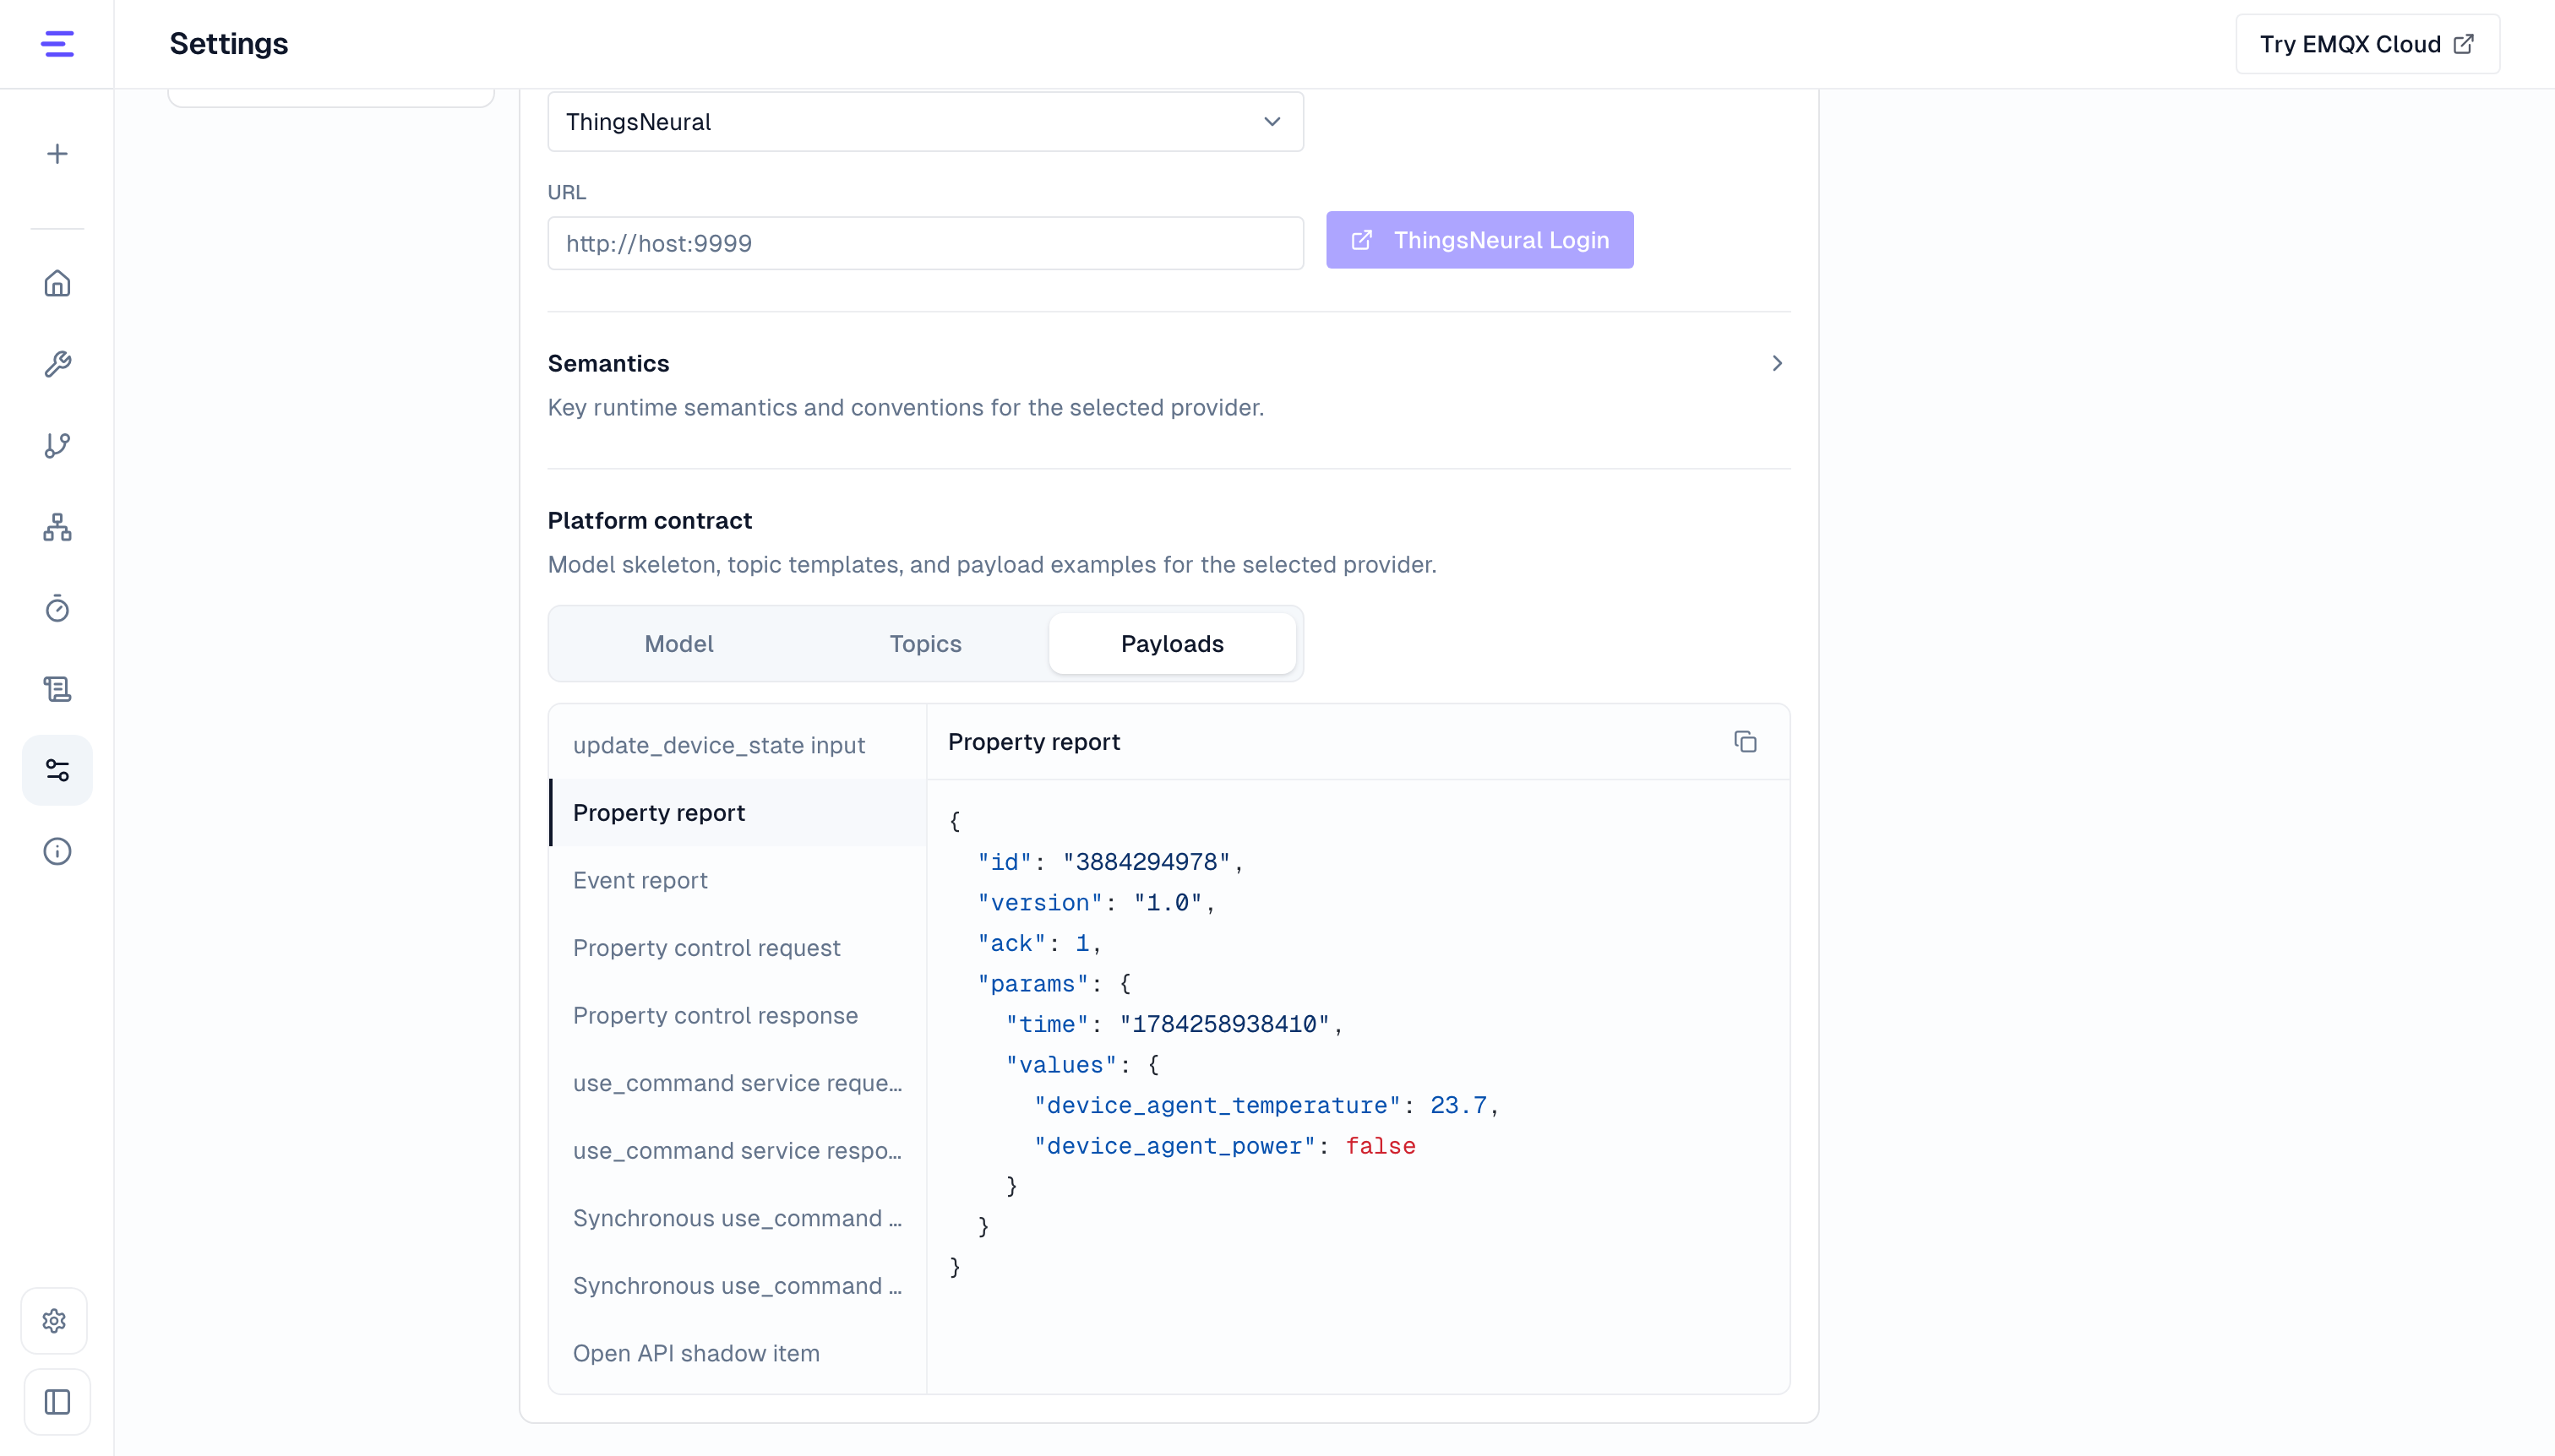Open the wrench tools icon
The height and width of the screenshot is (1456, 2555).
tap(57, 365)
